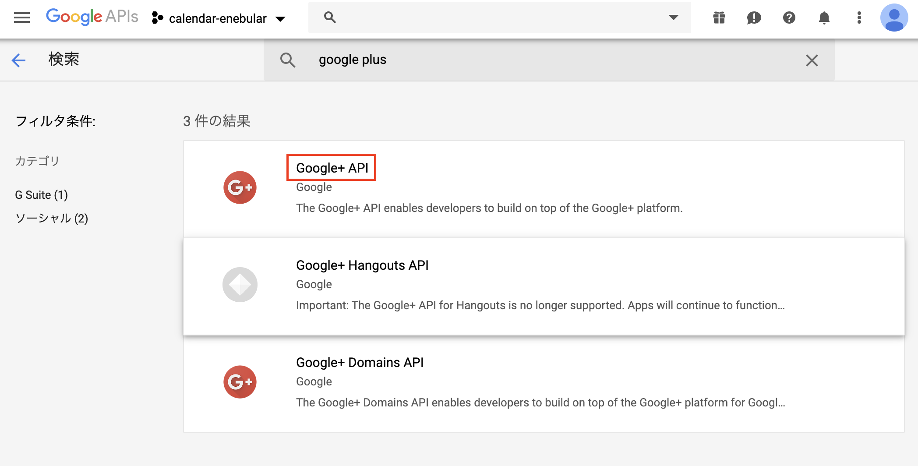Open the help question mark icon
Viewport: 918px width, 466px height.
[789, 18]
